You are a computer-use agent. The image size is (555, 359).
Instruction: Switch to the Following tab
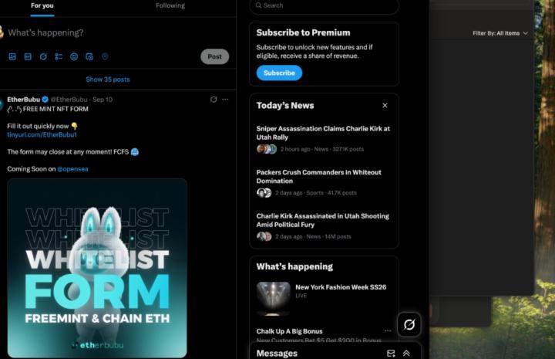point(170,5)
